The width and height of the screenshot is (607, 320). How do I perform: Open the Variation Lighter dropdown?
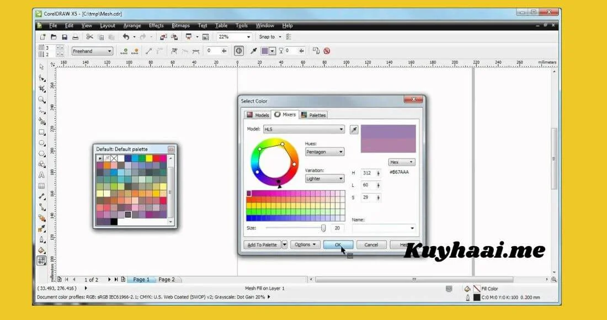coord(324,179)
